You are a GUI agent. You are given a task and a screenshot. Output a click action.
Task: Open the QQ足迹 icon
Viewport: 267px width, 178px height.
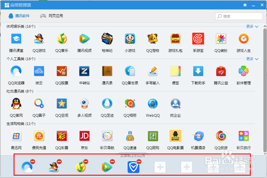[107, 103]
